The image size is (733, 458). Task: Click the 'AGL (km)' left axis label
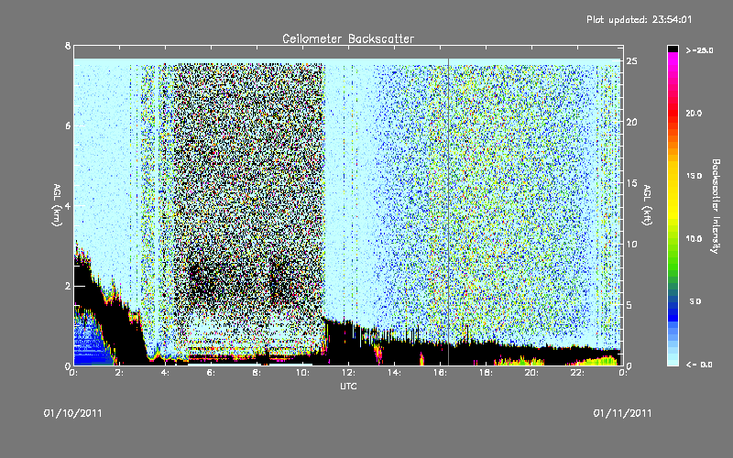[57, 205]
